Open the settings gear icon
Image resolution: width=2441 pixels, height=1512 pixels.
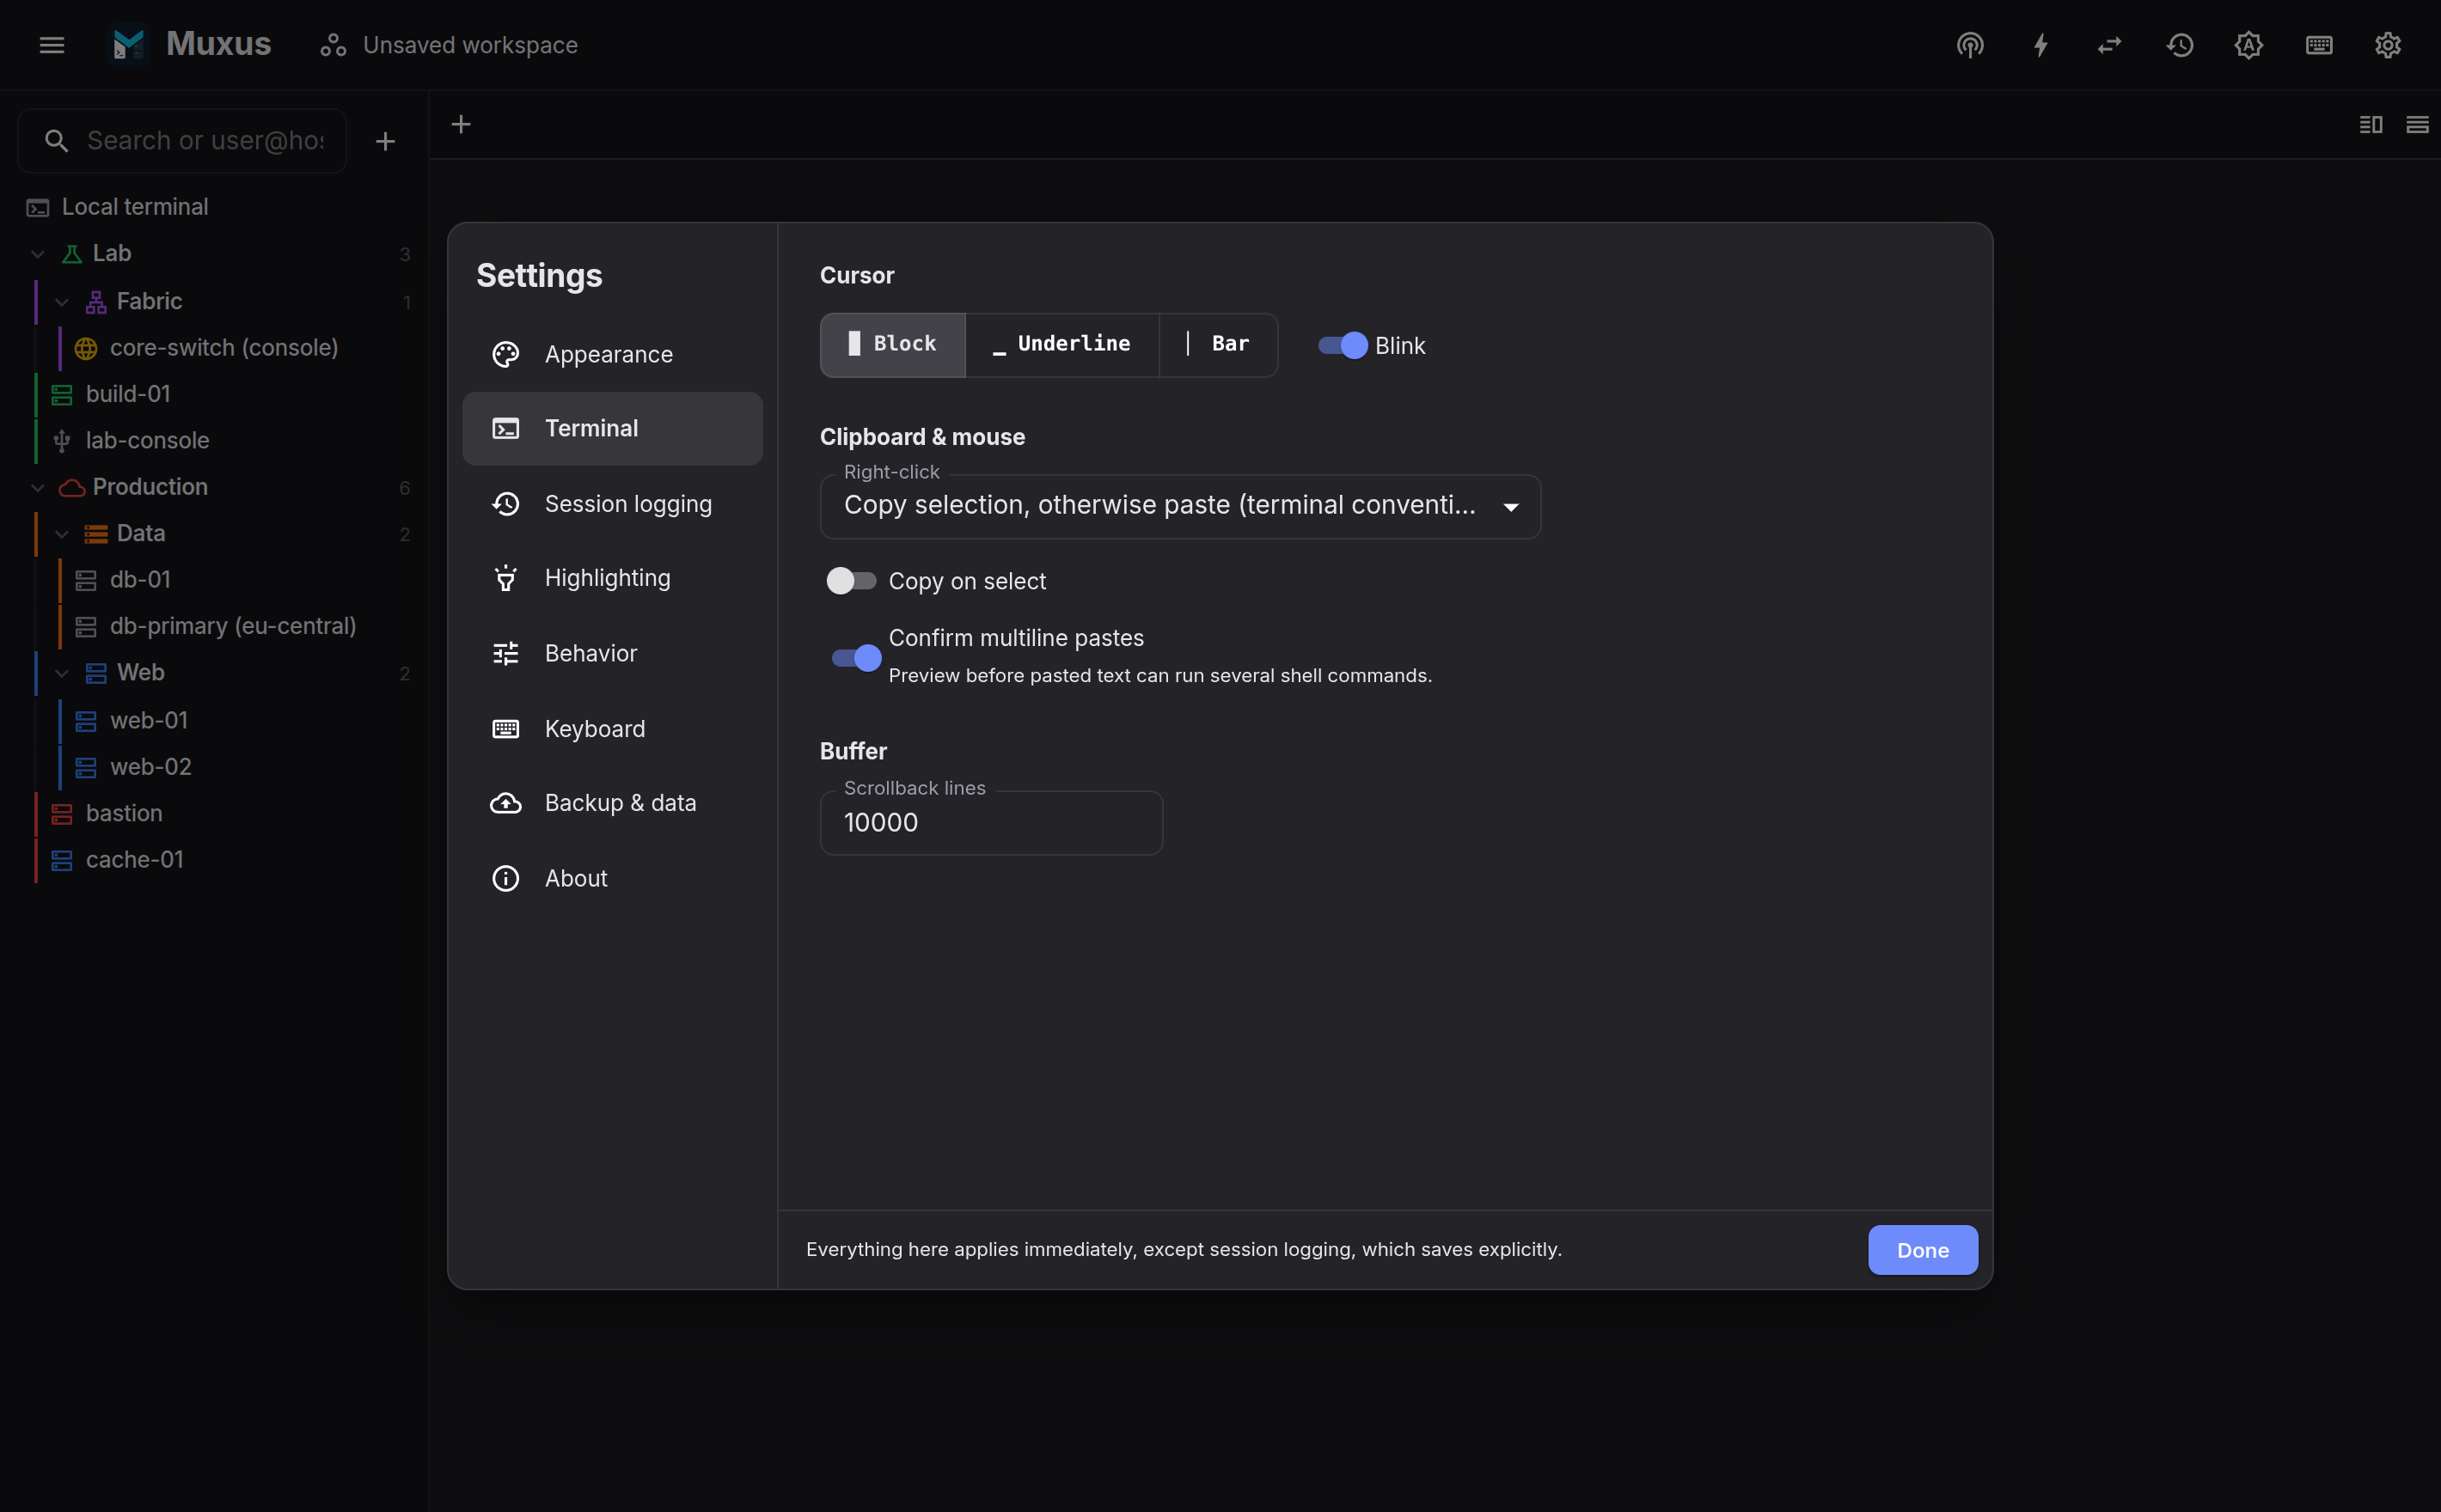tap(2387, 45)
